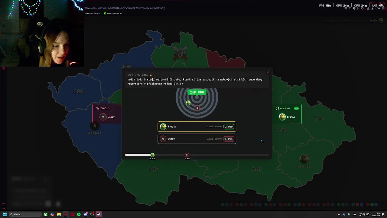
Task: Click the correct answer 240 000 badge
Action: 197,92
